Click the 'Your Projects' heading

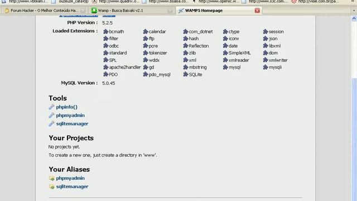pyautogui.click(x=71, y=138)
